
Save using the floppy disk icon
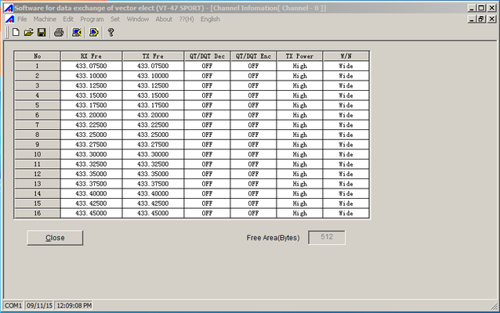pos(42,32)
